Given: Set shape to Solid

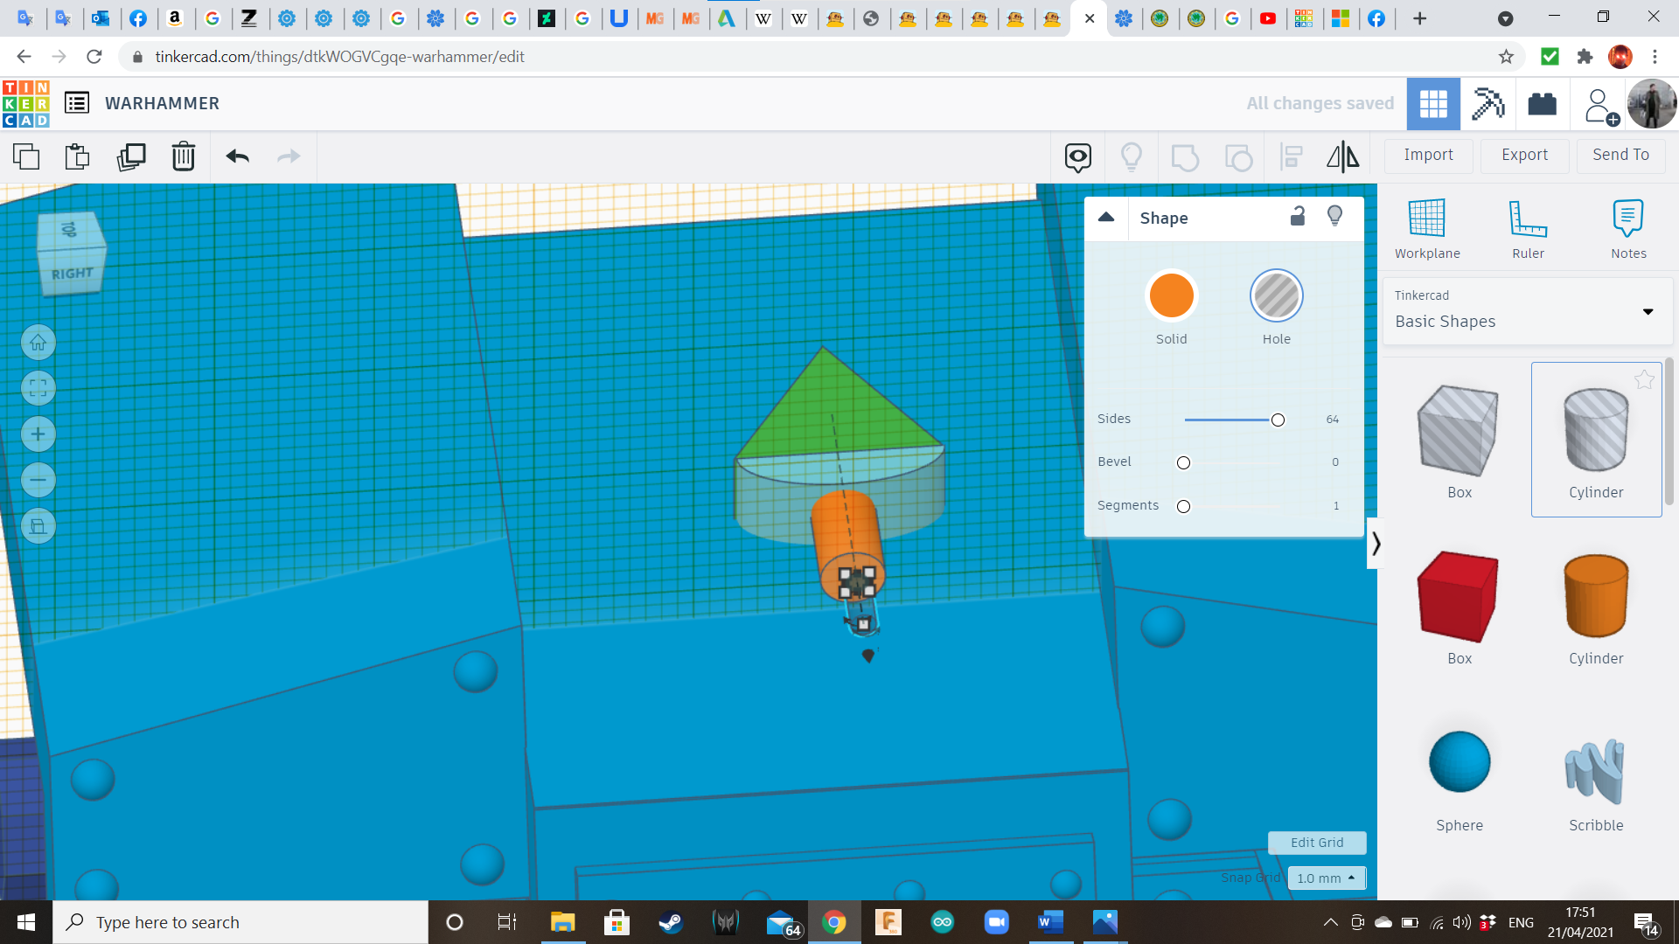Looking at the screenshot, I should pyautogui.click(x=1171, y=295).
